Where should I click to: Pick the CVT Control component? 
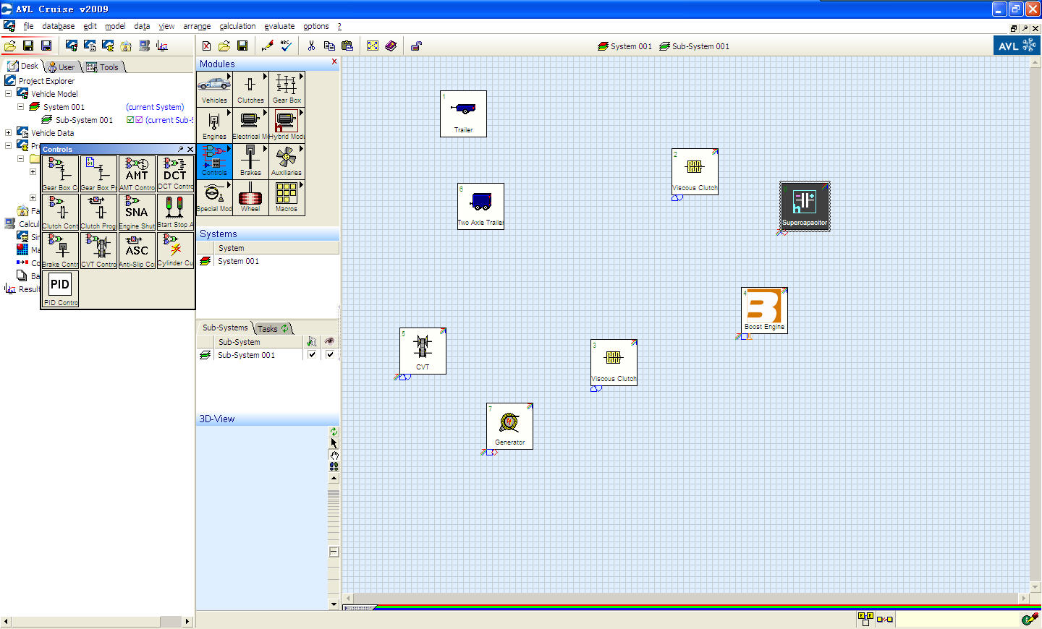click(98, 251)
